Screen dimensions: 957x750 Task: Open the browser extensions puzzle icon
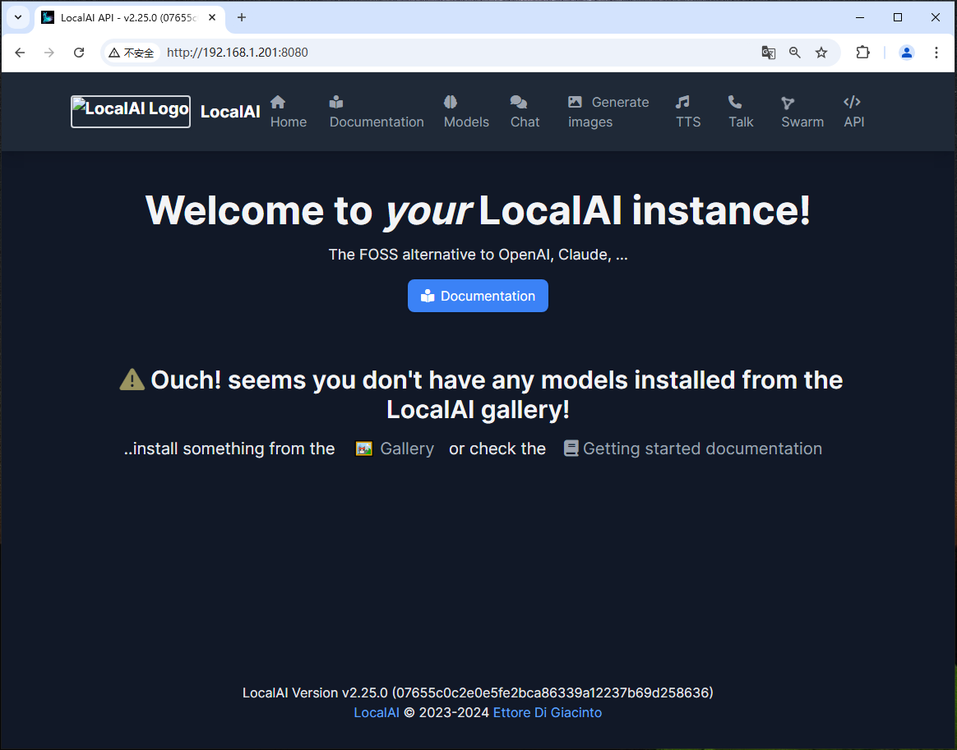pyautogui.click(x=862, y=52)
